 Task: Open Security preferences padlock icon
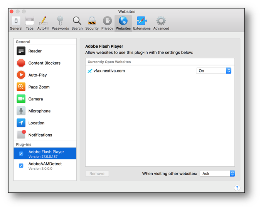[x=92, y=21]
